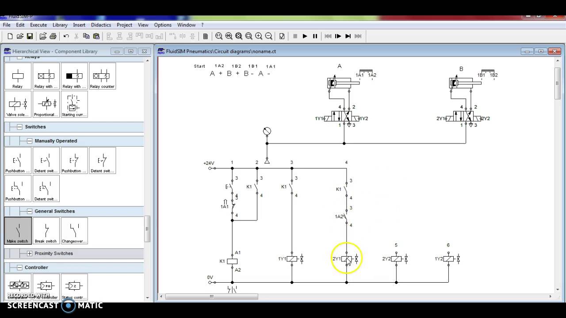Reset zoom to 1:1 scale
The height and width of the screenshot is (318, 566).
point(219,36)
